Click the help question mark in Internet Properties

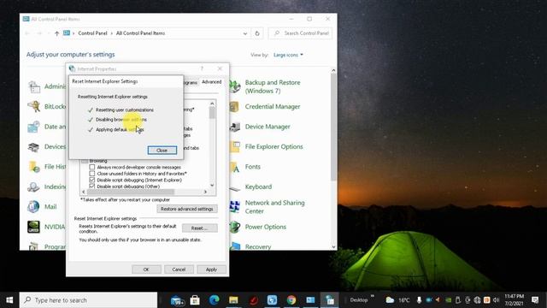202,68
